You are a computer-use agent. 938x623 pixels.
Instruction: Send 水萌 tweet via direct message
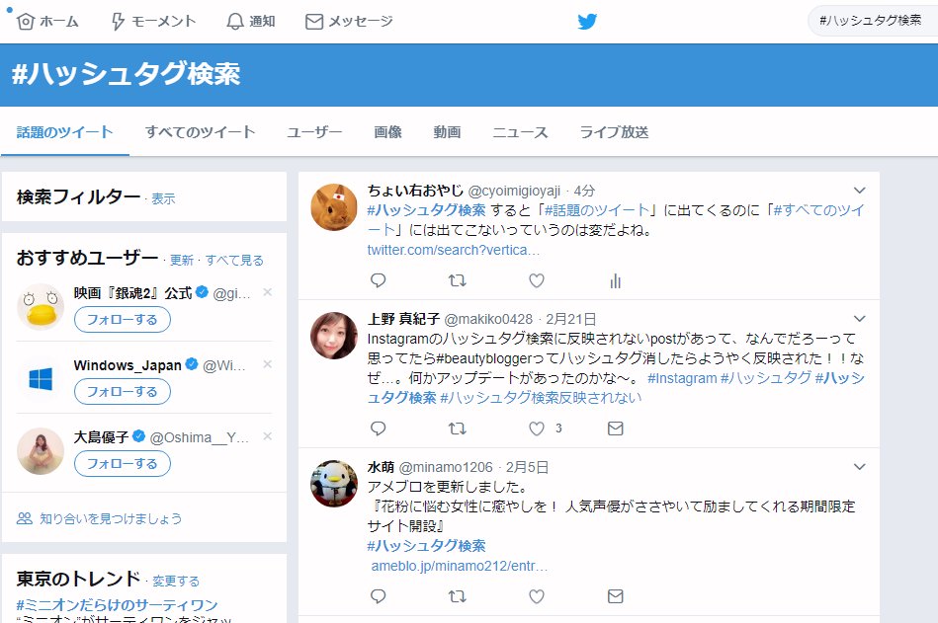[x=616, y=596]
